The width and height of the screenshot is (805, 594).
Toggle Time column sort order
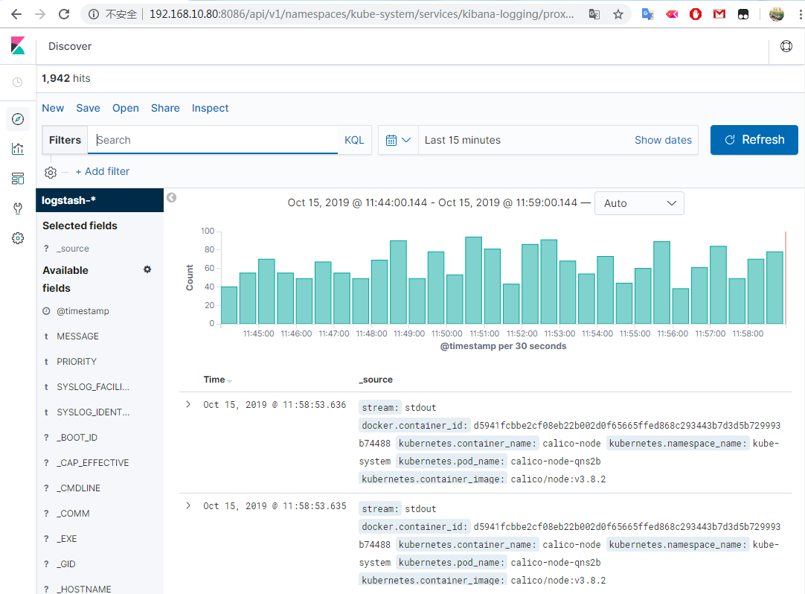229,380
